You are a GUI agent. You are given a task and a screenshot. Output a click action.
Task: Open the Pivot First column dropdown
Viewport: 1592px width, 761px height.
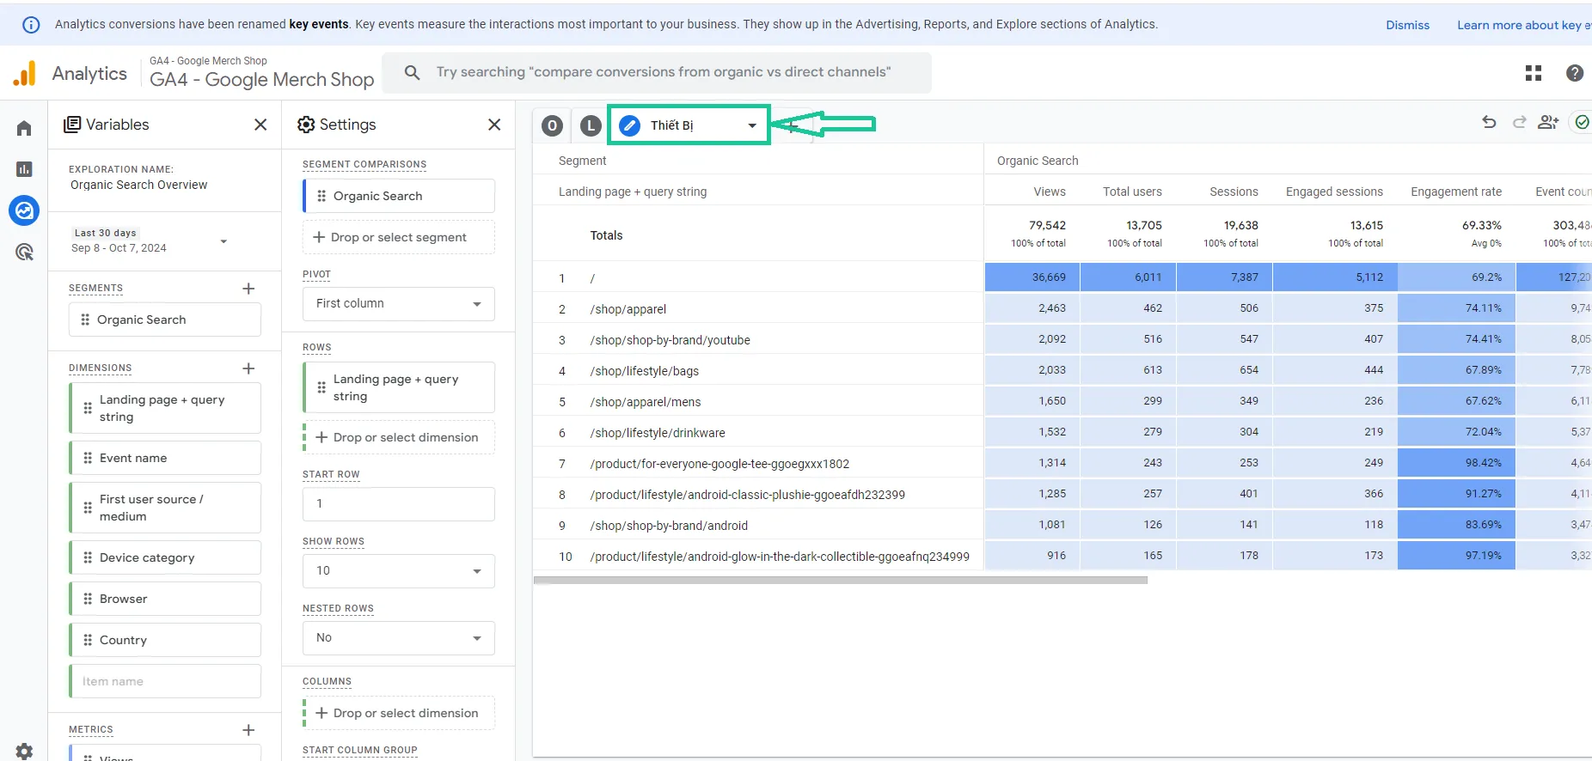pyautogui.click(x=399, y=304)
